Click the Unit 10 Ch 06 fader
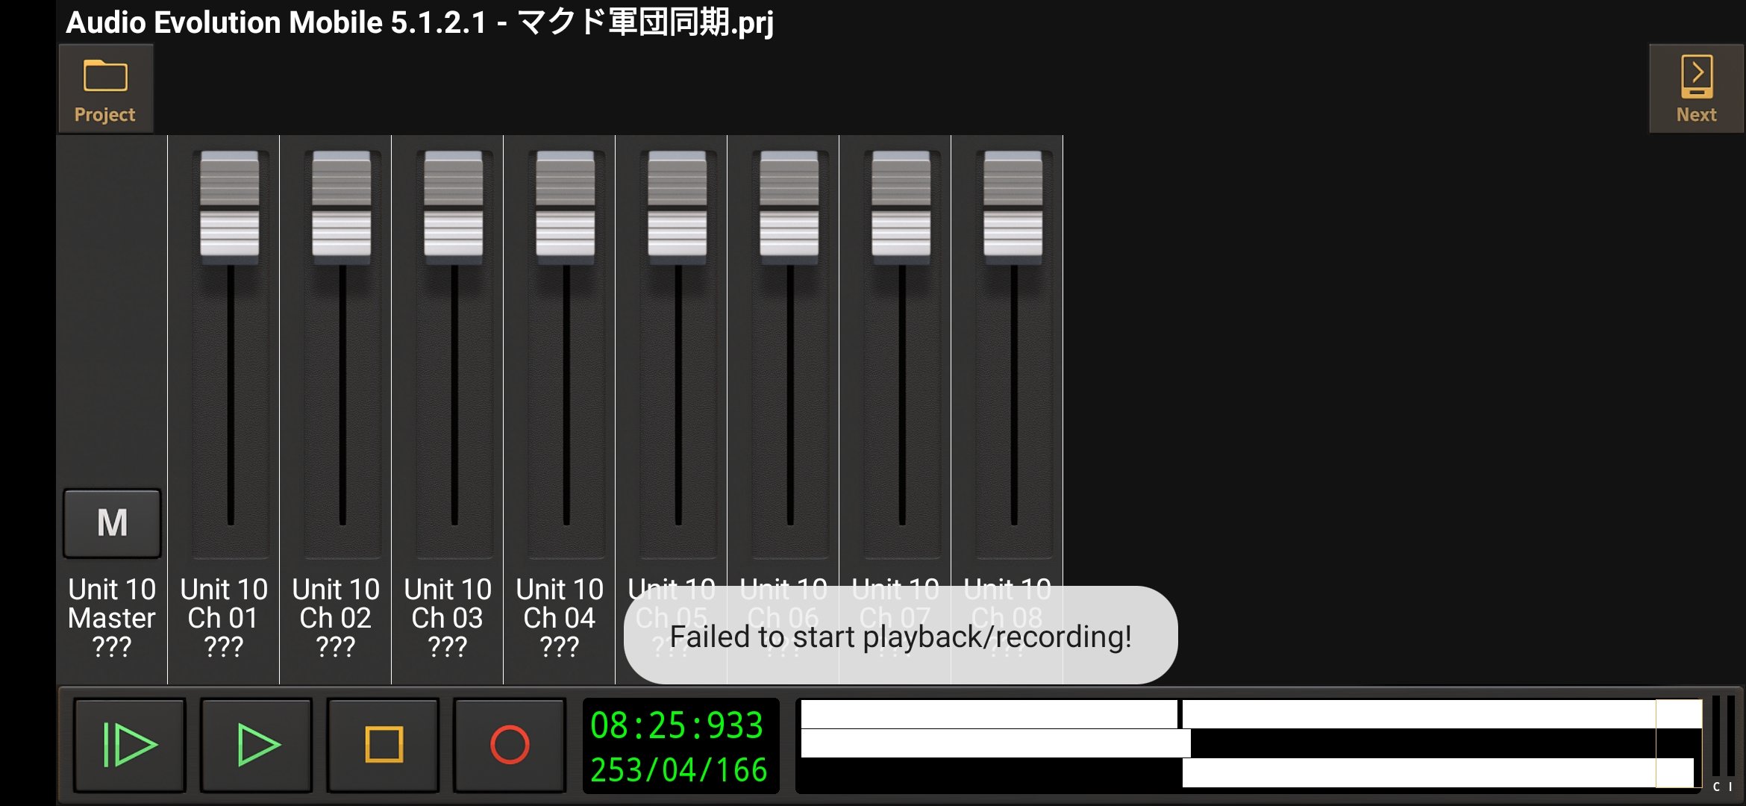The image size is (1746, 806). (x=789, y=208)
